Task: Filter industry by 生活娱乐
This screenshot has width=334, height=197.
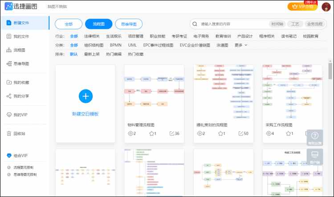Action: pos(114,36)
